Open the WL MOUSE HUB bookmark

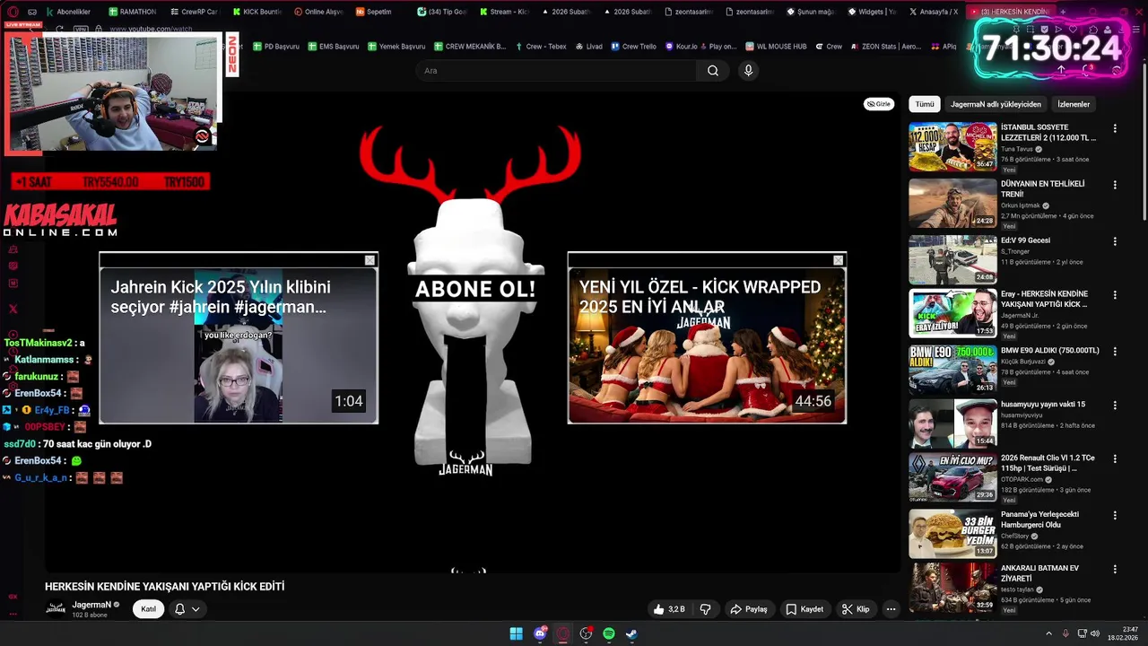coord(775,46)
